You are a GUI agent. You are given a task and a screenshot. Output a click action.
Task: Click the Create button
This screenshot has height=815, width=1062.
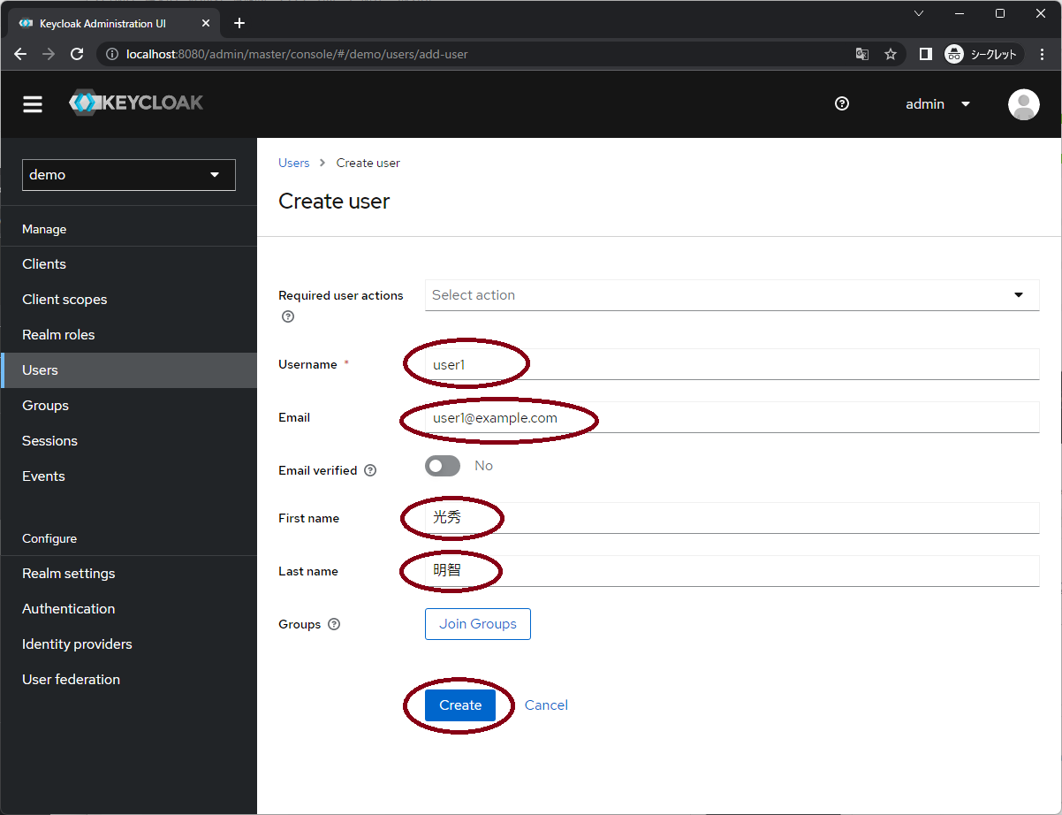pyautogui.click(x=459, y=705)
